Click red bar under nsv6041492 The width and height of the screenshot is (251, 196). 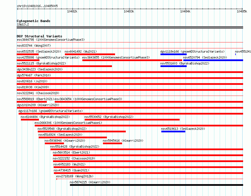tap(90, 54)
